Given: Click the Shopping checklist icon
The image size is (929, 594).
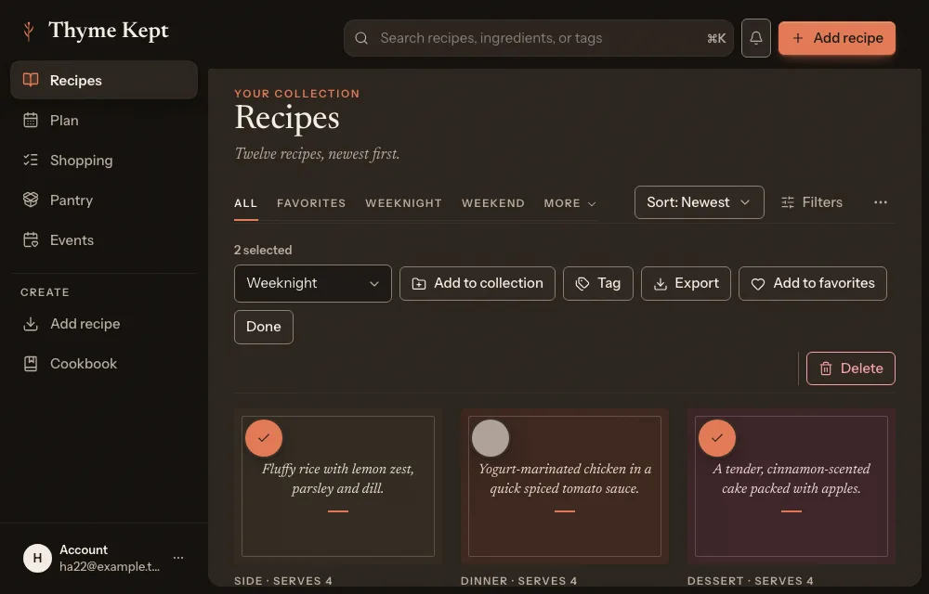Looking at the screenshot, I should [x=31, y=160].
